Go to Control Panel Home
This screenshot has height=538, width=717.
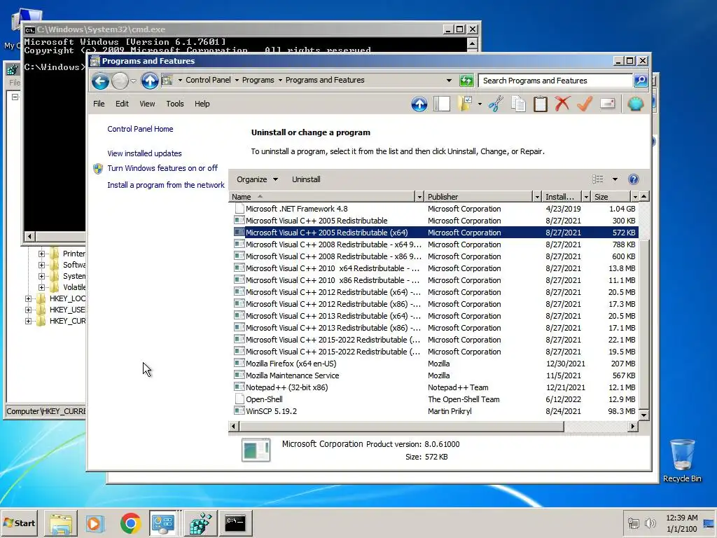coord(140,129)
